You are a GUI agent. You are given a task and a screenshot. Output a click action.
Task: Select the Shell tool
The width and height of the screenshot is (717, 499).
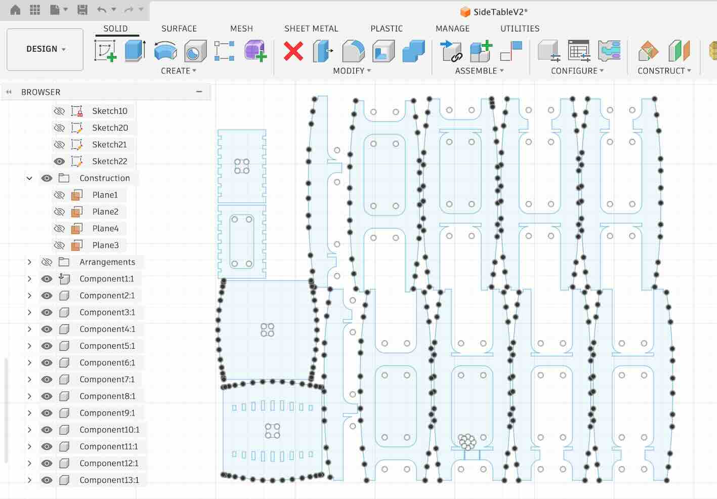[x=384, y=51]
